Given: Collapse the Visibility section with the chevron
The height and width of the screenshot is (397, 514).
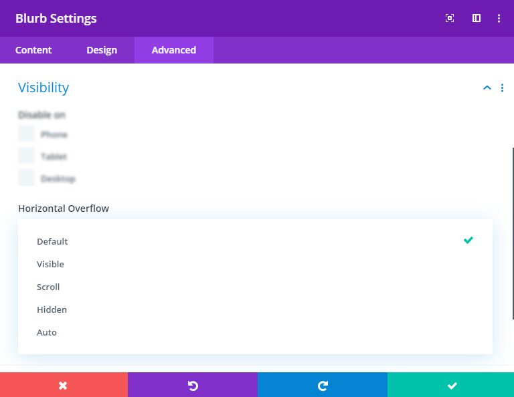Looking at the screenshot, I should (x=487, y=88).
